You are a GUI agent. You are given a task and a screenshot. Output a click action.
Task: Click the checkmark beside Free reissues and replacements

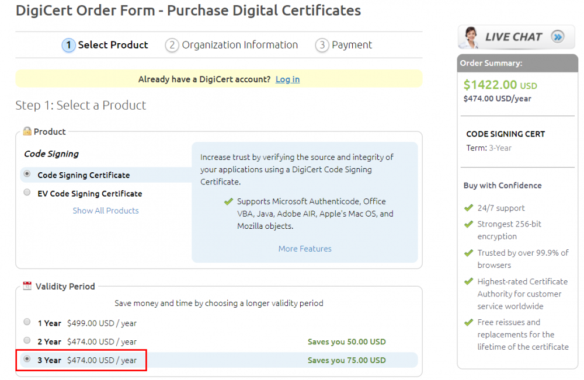click(x=468, y=322)
